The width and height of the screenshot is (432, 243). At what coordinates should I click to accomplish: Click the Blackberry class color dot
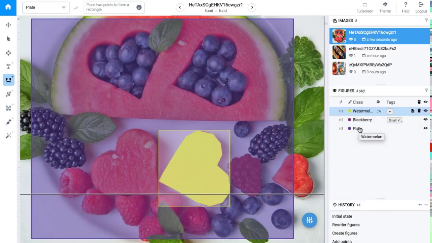coord(350,120)
